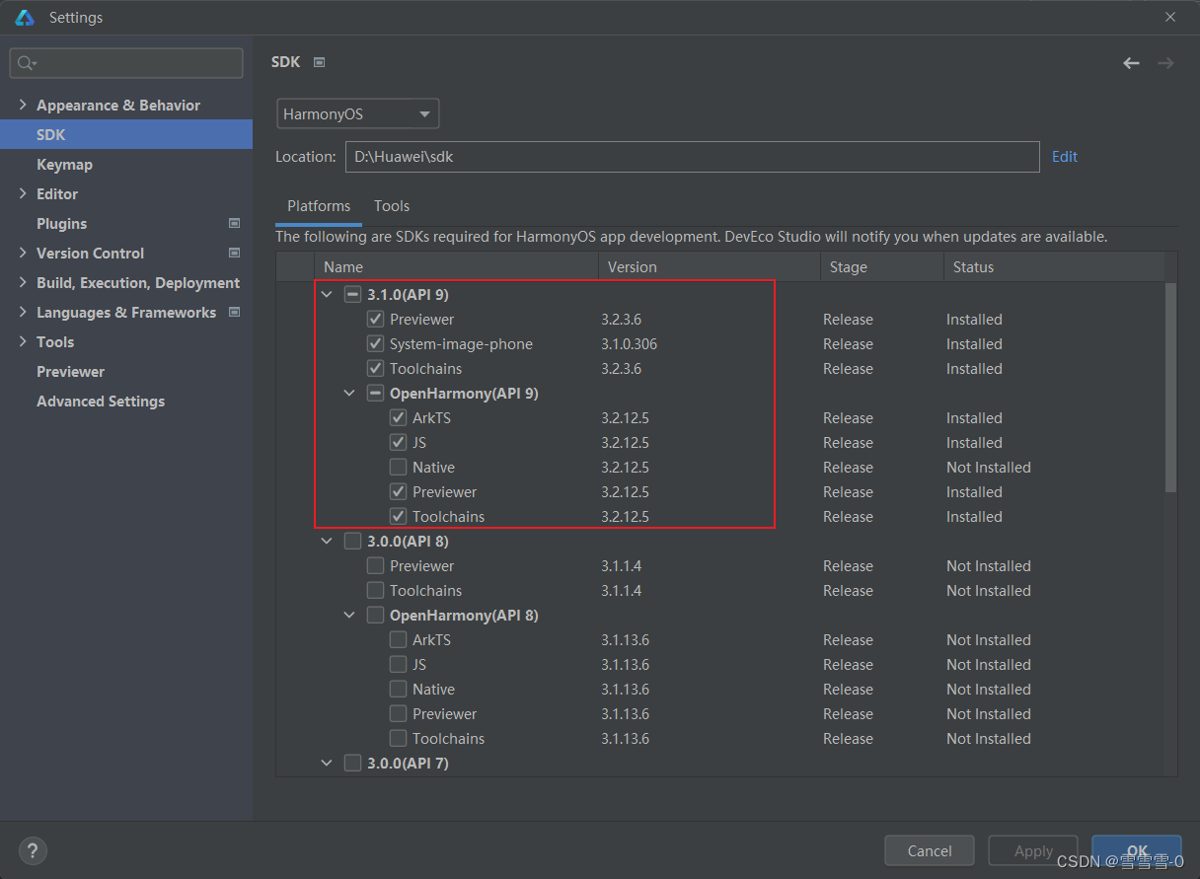Viewport: 1200px width, 879px height.
Task: Expand Build, Execution, Deployment section
Action: (x=23, y=282)
